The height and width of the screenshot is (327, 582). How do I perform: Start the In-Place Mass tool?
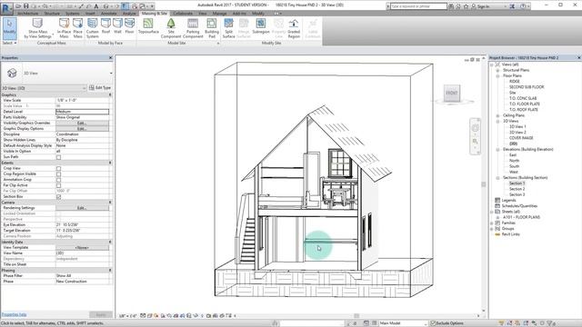pyautogui.click(x=64, y=28)
